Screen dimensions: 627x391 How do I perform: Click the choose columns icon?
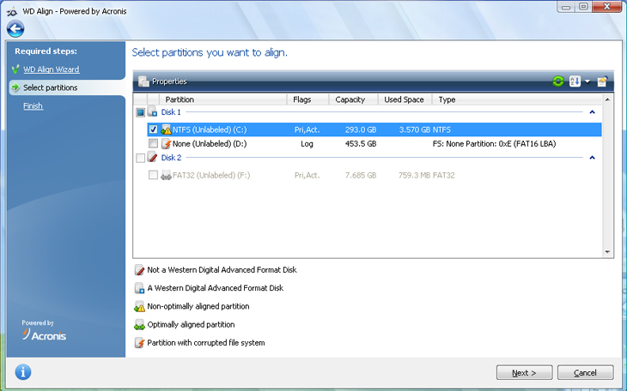602,81
